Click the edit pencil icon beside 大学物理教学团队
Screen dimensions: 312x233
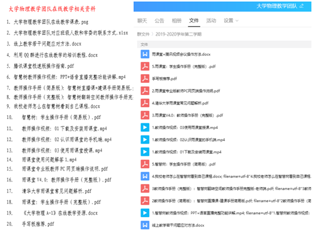coord(302,6)
